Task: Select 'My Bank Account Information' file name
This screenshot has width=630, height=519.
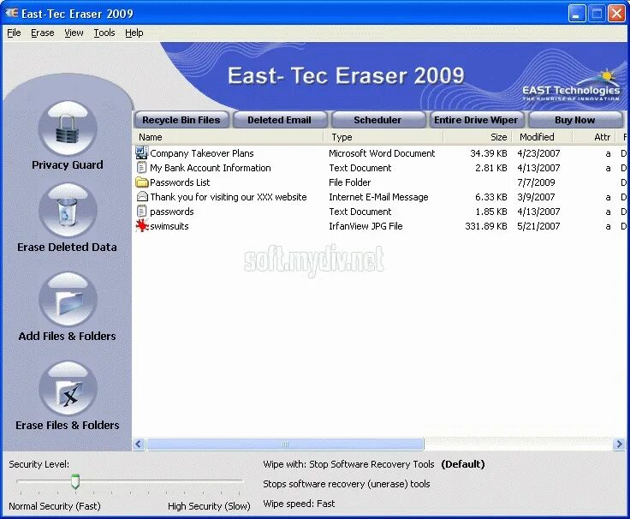Action: click(x=211, y=168)
